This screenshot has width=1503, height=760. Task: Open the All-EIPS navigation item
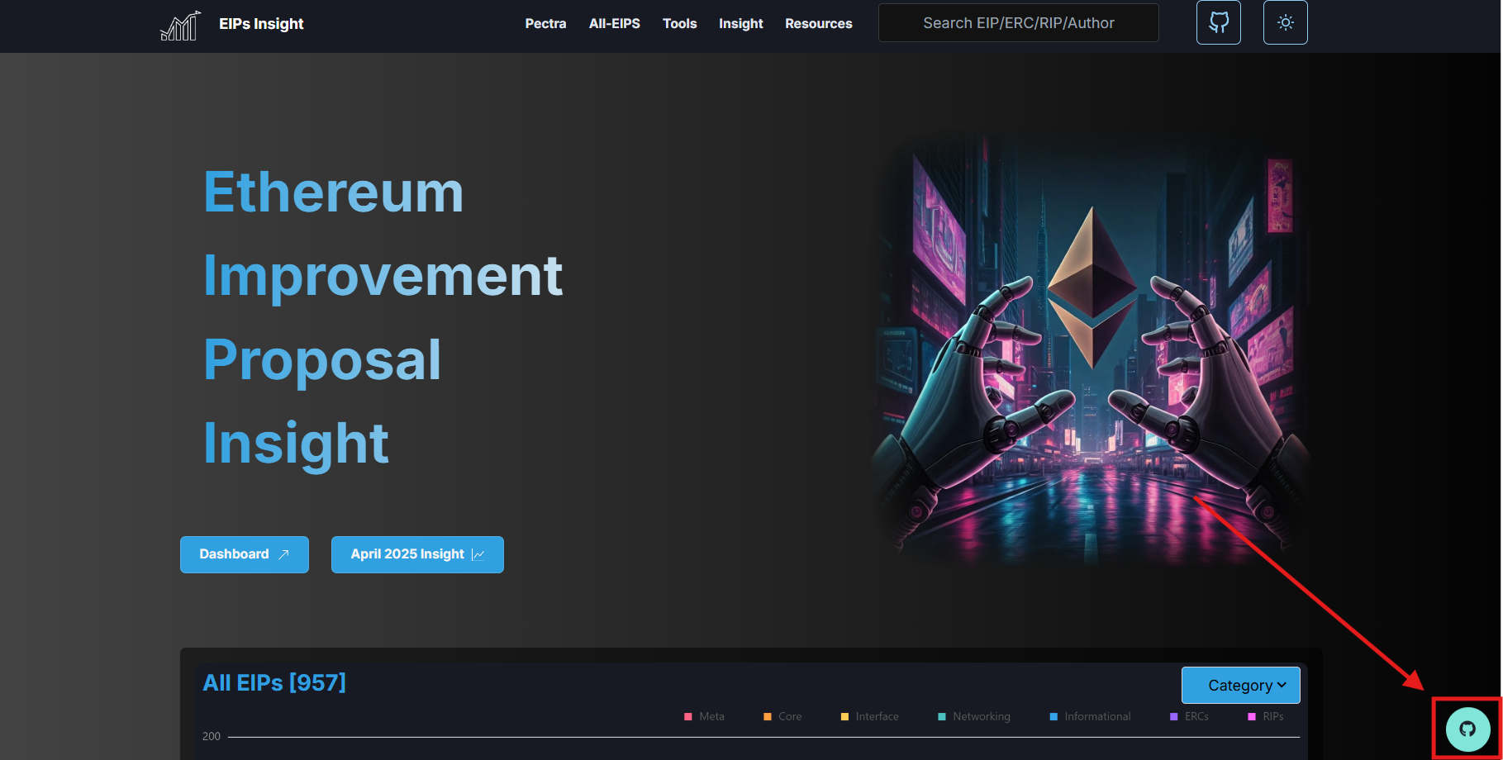pyautogui.click(x=614, y=24)
